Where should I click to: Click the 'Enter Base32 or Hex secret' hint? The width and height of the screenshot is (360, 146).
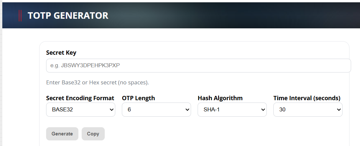click(x=97, y=82)
